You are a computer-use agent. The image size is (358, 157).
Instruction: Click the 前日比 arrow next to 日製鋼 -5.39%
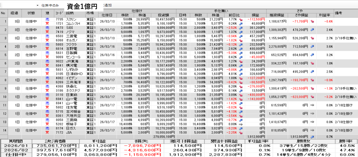(x=241, y=53)
